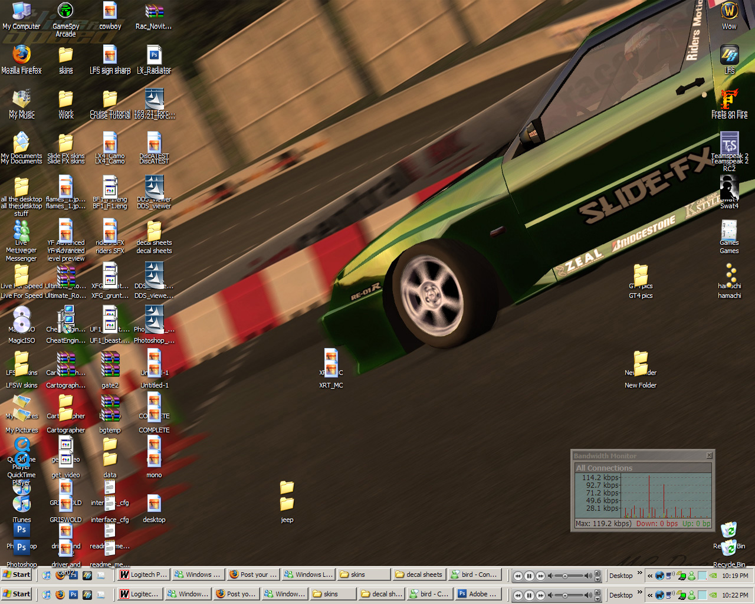Viewport: 755px width, 604px height.
Task: Launch MagicISO from the desktop
Action: [21, 325]
